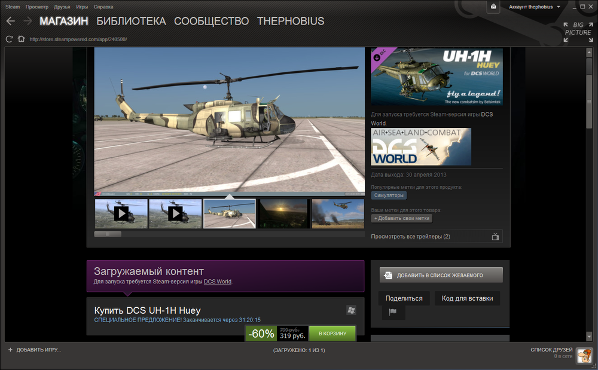Switch to the СООБЩЕСТВО tab
The height and width of the screenshot is (370, 598).
(x=211, y=21)
